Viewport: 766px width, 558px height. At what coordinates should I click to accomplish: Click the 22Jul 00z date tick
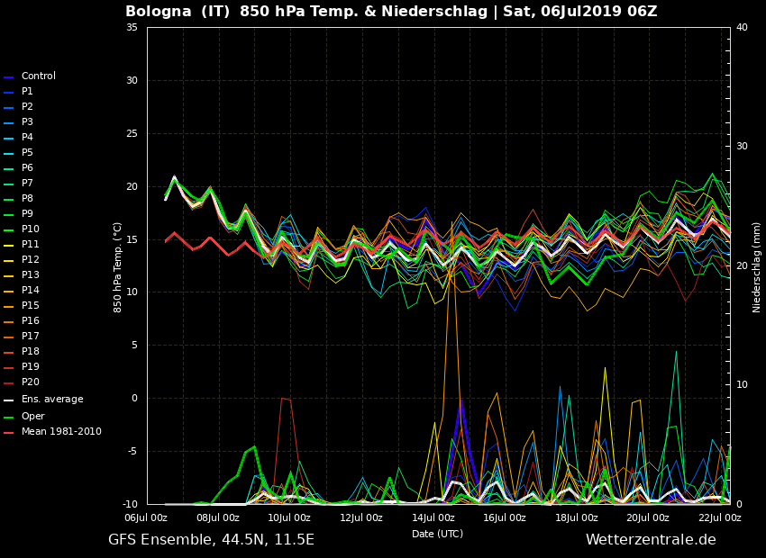(719, 517)
